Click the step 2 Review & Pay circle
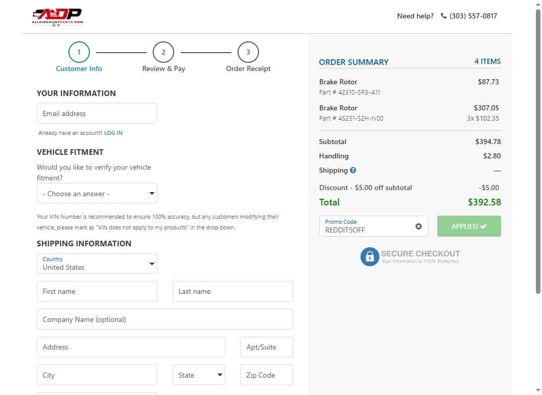The height and width of the screenshot is (395, 542). tap(163, 52)
